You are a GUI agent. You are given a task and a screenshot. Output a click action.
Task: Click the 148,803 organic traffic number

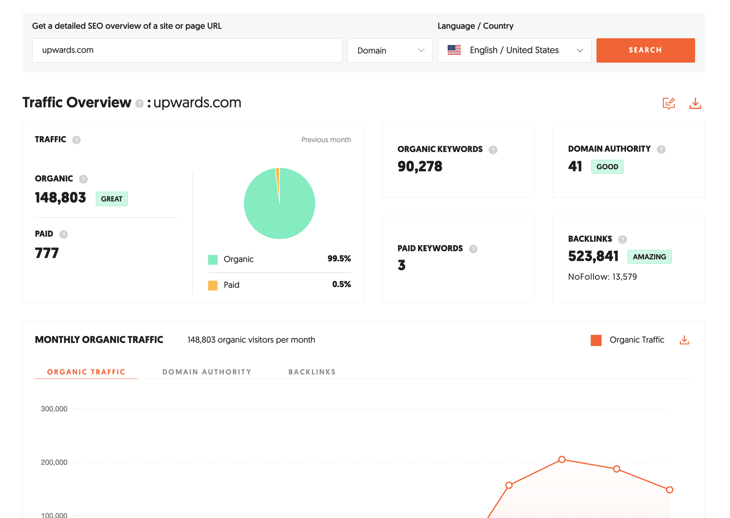click(x=61, y=198)
